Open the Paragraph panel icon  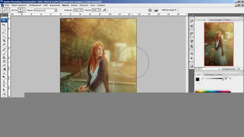coord(192,58)
